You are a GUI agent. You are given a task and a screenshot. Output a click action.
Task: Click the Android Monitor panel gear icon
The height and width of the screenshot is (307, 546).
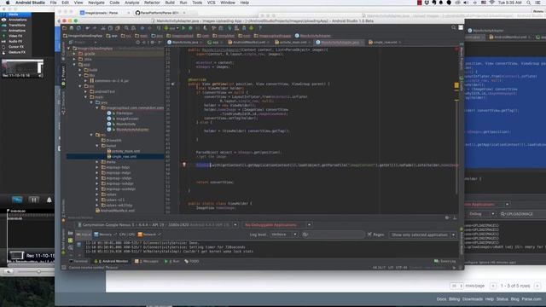pyautogui.click(x=447, y=217)
